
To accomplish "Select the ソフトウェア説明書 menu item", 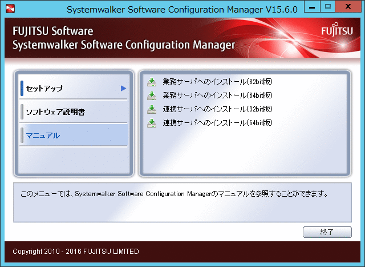I will pyautogui.click(x=74, y=112).
